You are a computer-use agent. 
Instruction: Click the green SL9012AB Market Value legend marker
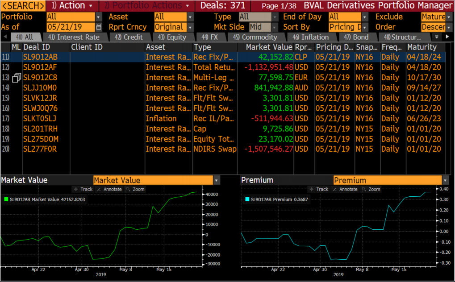click(6, 199)
